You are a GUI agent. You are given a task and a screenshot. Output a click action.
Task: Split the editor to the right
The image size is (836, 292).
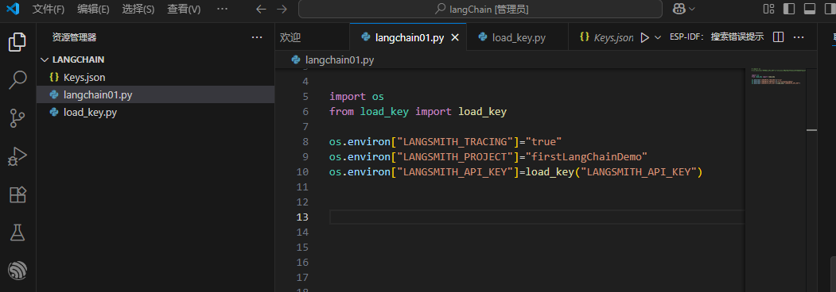tap(778, 37)
